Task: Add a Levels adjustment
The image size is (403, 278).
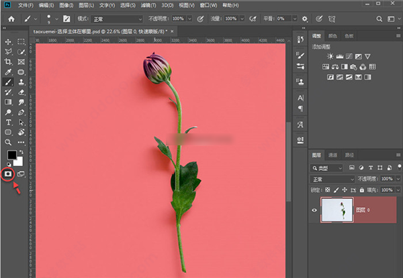Action: click(x=339, y=56)
